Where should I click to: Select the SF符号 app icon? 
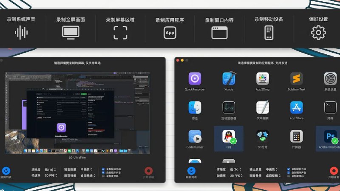click(263, 136)
